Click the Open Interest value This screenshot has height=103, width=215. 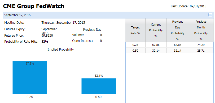101,41
